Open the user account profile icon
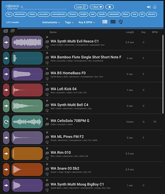 coord(155,7)
